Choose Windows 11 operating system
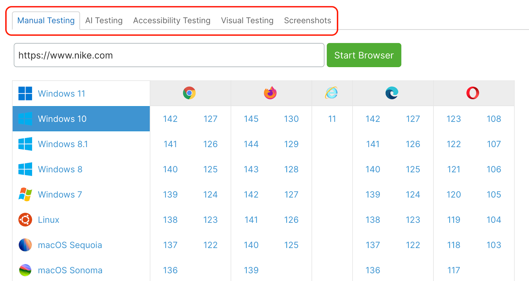 (x=61, y=94)
